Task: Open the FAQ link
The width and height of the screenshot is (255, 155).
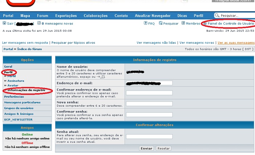Action: click(151, 24)
